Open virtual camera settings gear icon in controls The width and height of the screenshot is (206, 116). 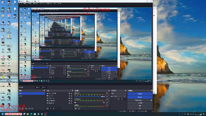pos(151,100)
